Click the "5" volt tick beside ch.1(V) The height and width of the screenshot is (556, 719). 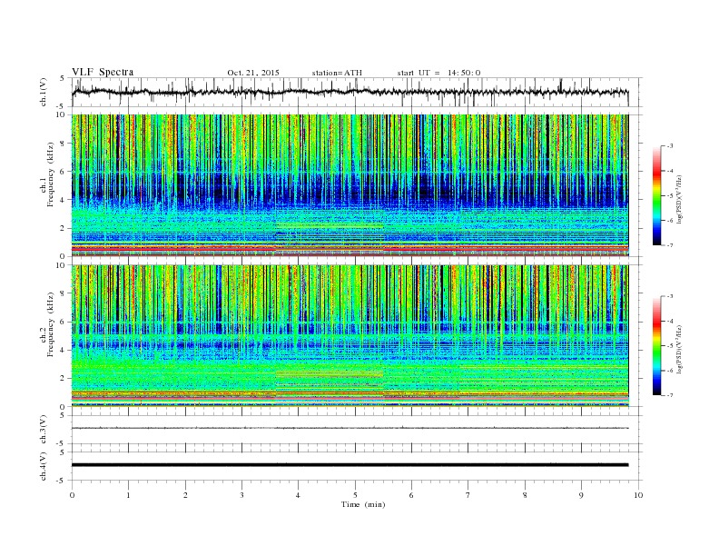click(x=63, y=78)
